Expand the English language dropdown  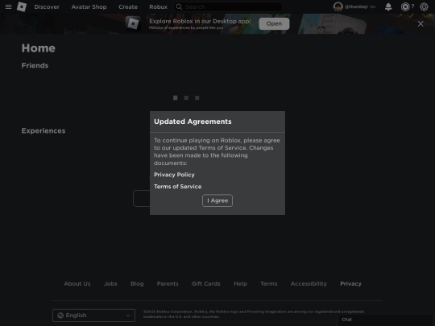pyautogui.click(x=93, y=316)
